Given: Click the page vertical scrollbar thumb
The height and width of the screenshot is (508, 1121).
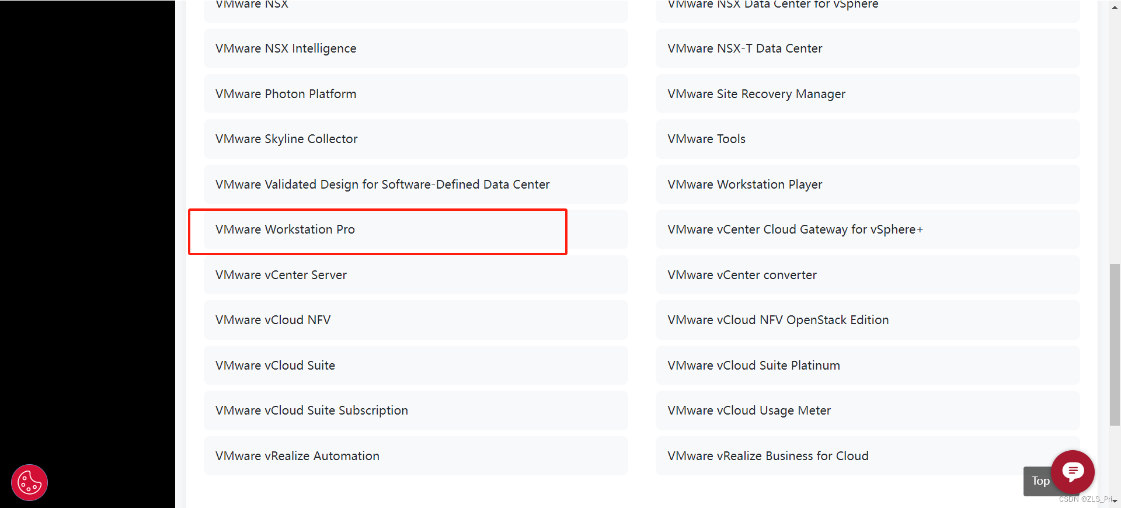Looking at the screenshot, I should [1115, 345].
